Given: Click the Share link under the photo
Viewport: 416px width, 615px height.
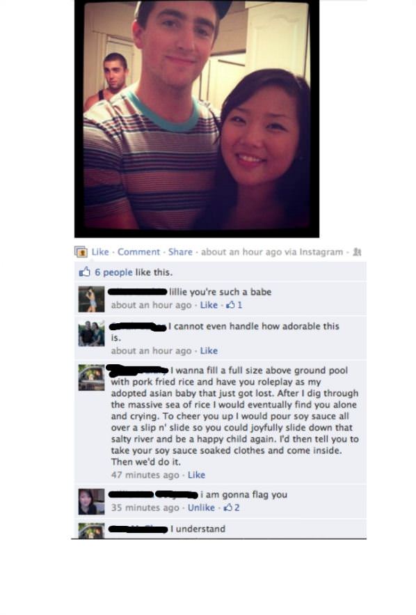Looking at the screenshot, I should tap(180, 252).
